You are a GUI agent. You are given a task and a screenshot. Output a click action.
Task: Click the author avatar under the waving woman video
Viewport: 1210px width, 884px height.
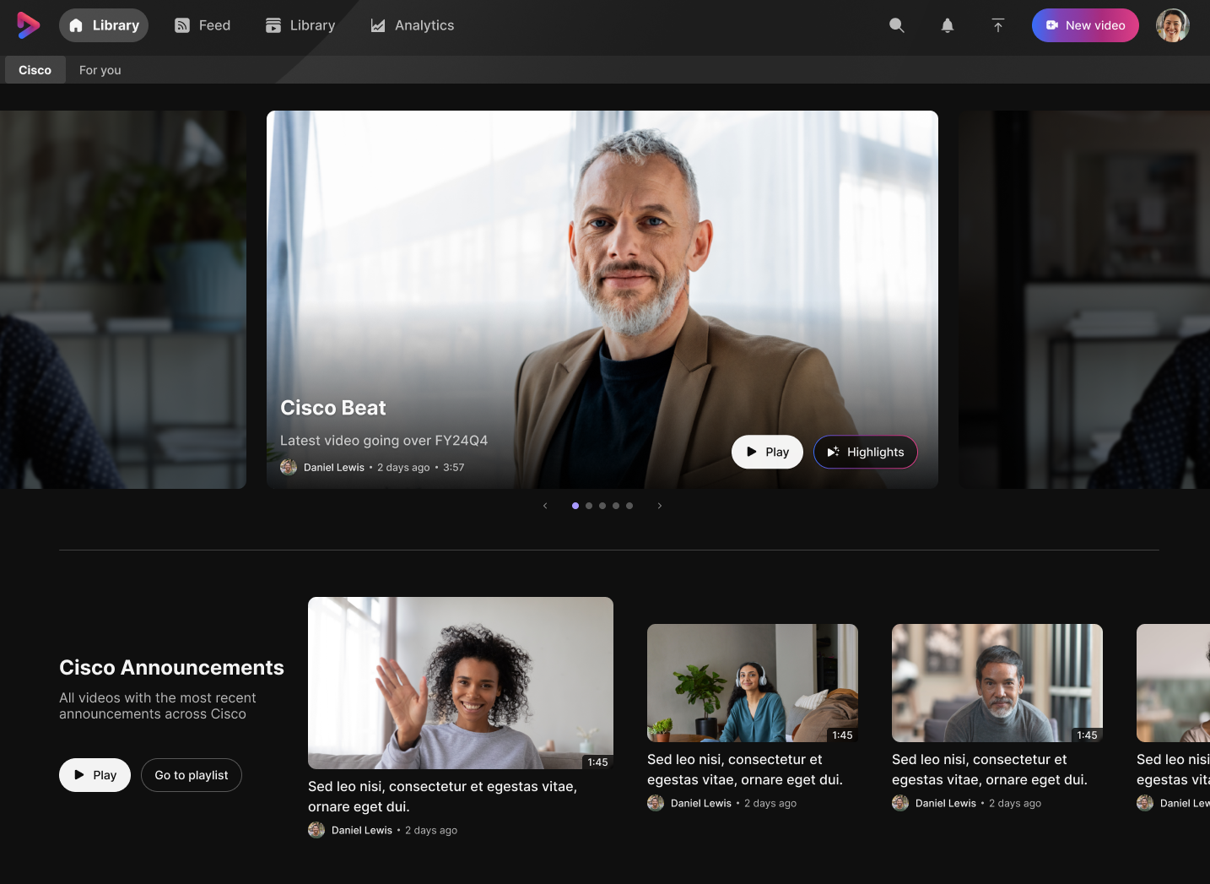(x=316, y=830)
